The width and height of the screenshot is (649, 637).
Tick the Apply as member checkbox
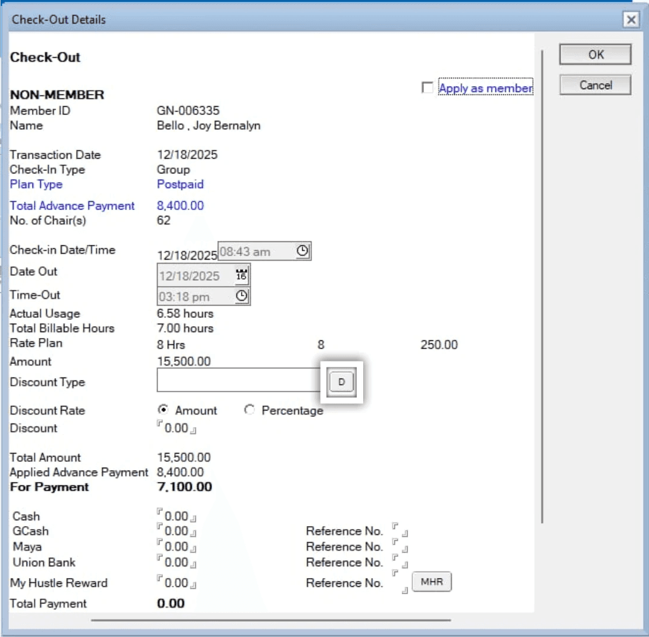pos(427,88)
